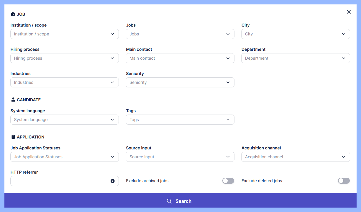Open the Industries dropdown
Image resolution: width=361 pixels, height=212 pixels.
tap(64, 82)
